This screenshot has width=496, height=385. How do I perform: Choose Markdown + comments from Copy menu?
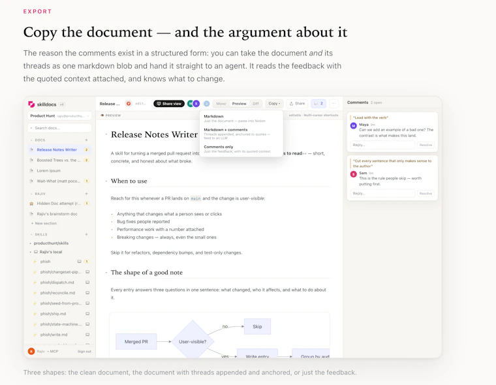click(x=241, y=134)
